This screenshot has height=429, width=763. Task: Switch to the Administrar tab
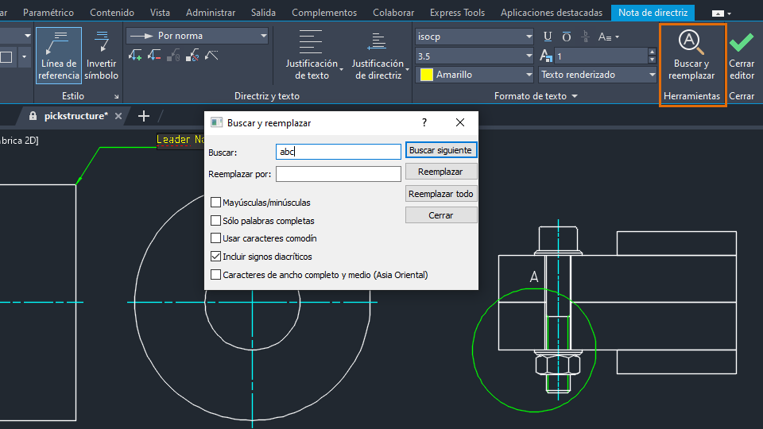tap(210, 13)
